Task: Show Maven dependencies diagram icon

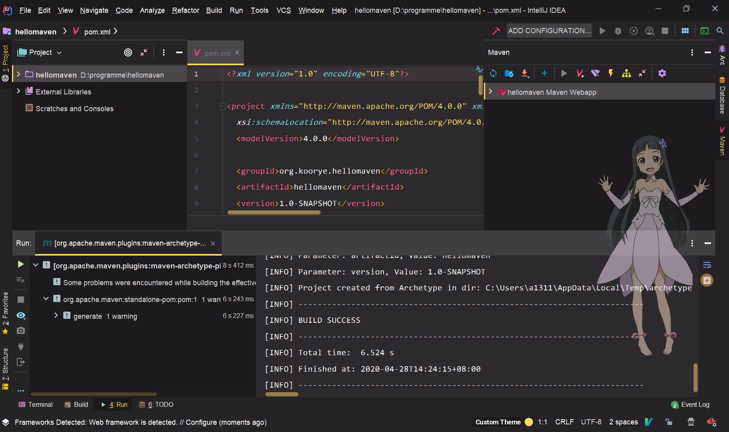Action: [627, 73]
